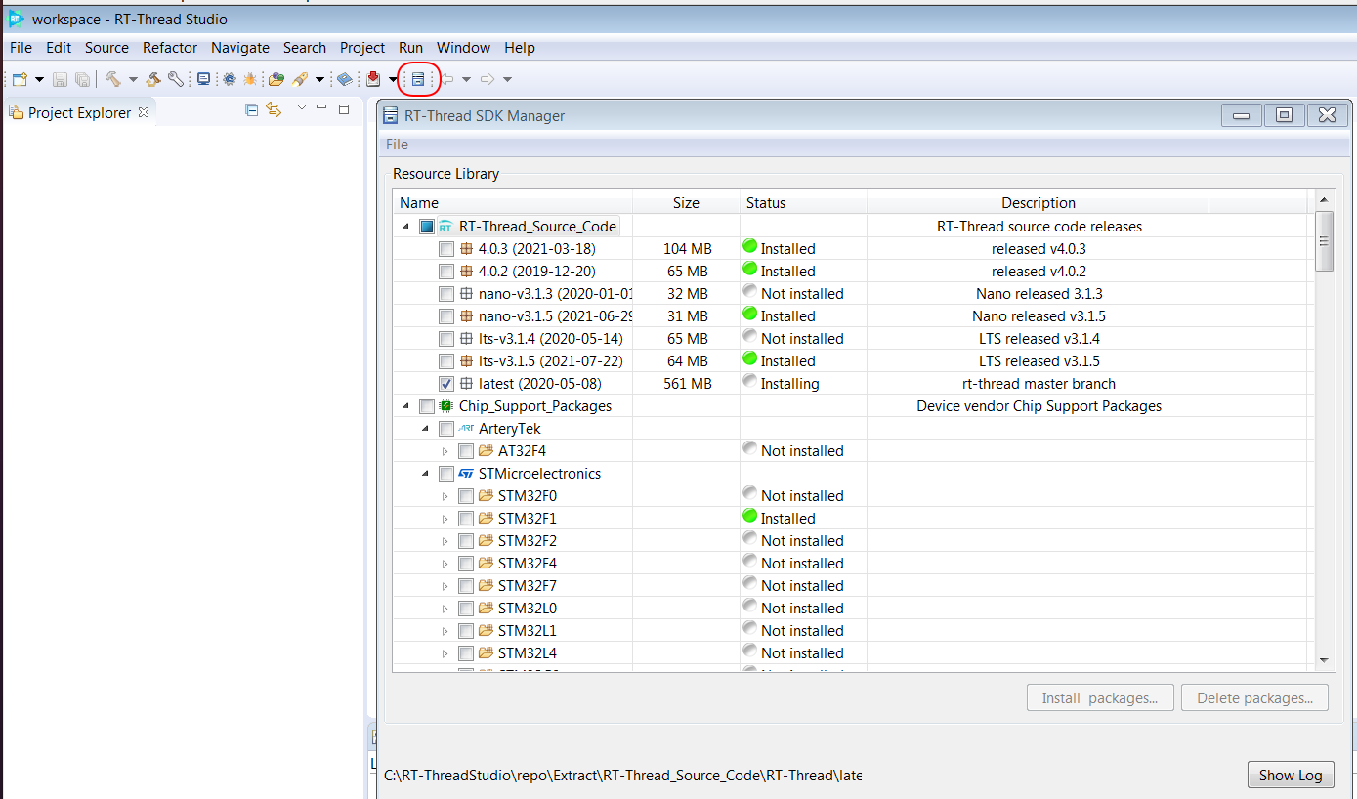Image resolution: width=1357 pixels, height=799 pixels.
Task: Click the pen search toolbar icon
Action: click(x=301, y=79)
